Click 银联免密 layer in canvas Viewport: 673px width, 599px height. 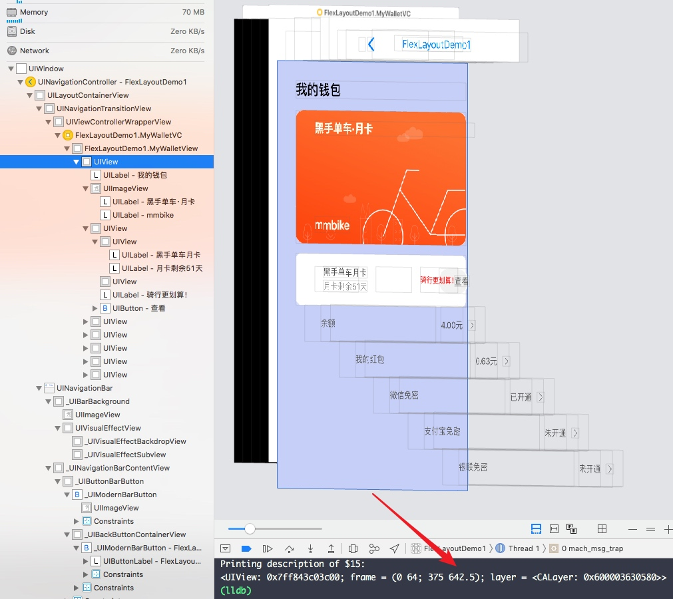(x=533, y=468)
